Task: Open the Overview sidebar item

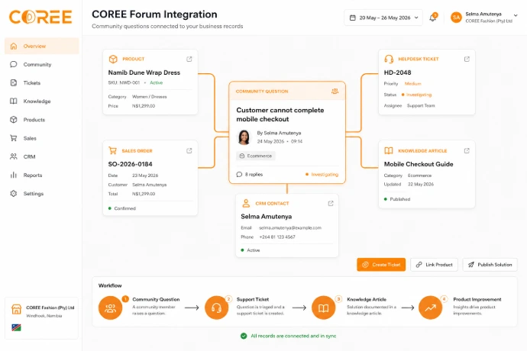Action: [x=42, y=46]
